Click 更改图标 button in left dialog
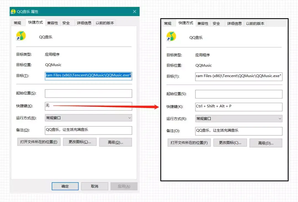Image resolution: width=298 pixels, height=202 pixels. (80, 142)
